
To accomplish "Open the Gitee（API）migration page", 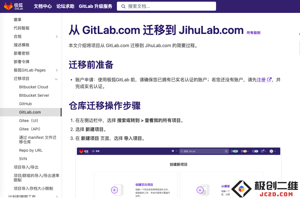I will 30,129.
